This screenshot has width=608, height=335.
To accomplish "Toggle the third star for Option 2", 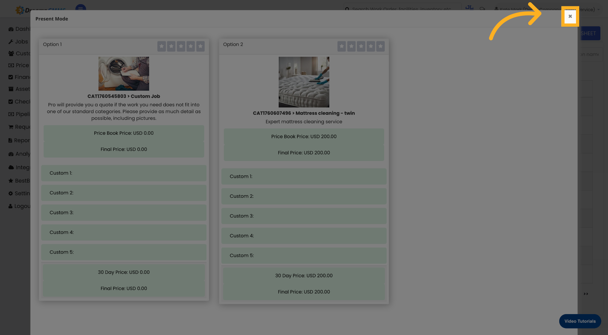I will click(x=361, y=46).
